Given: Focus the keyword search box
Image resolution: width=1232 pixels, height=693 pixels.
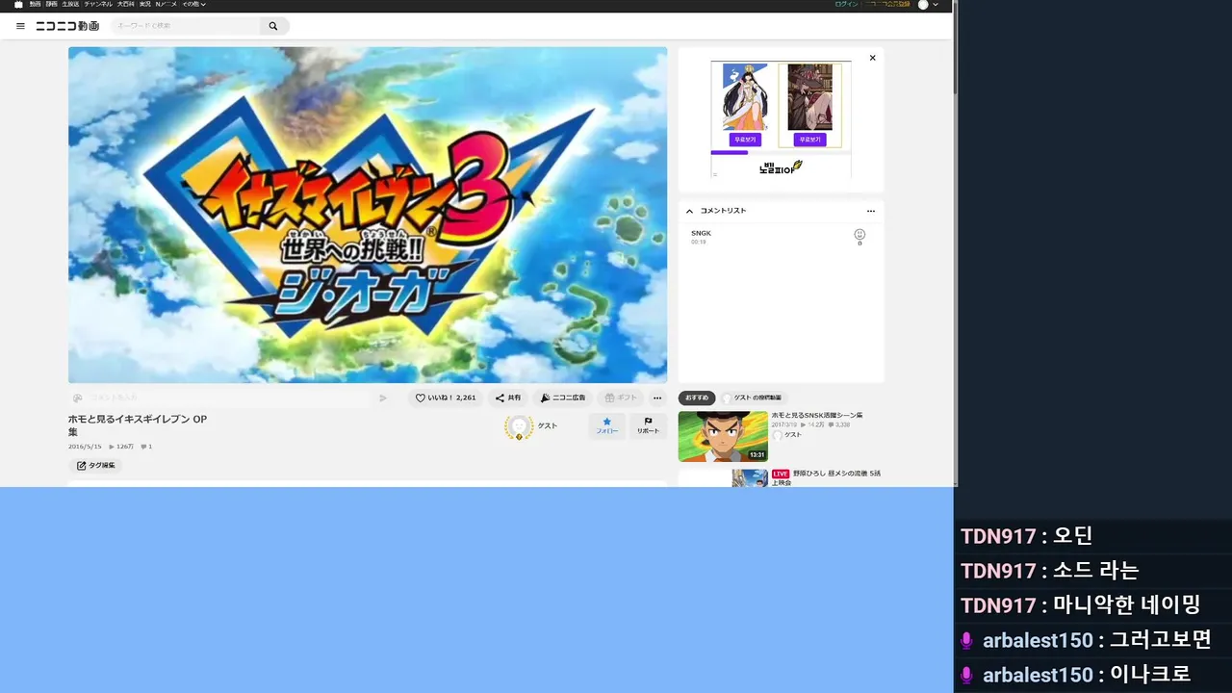Looking at the screenshot, I should 184,26.
